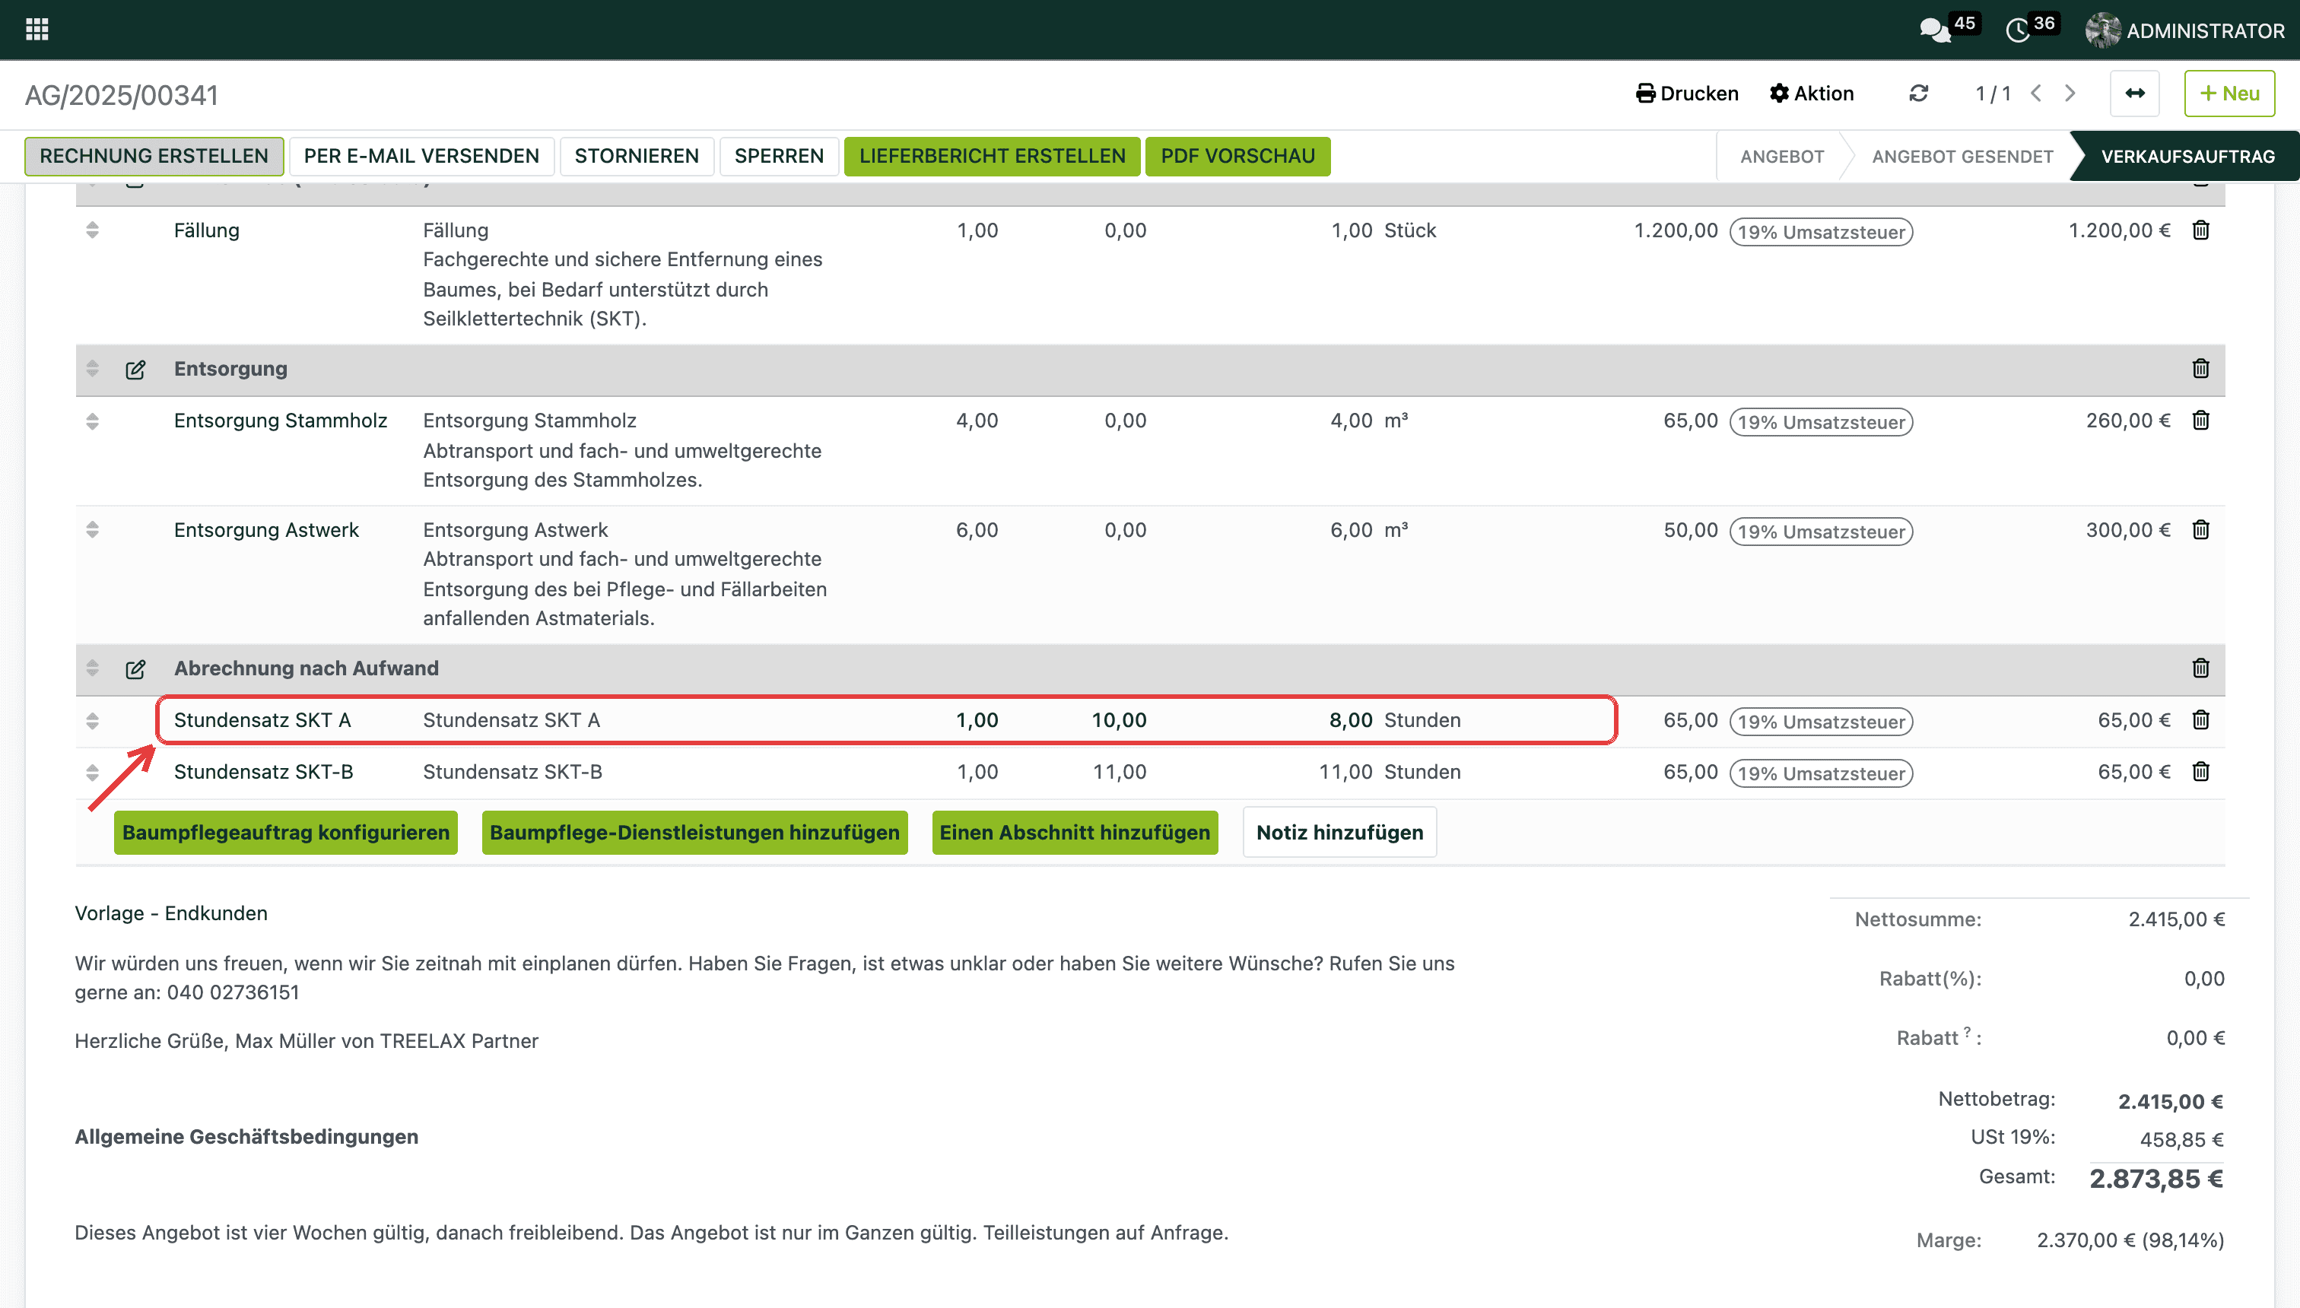Click the Rabatt(%) value field
Image resolution: width=2300 pixels, height=1308 pixels.
pos(2204,979)
